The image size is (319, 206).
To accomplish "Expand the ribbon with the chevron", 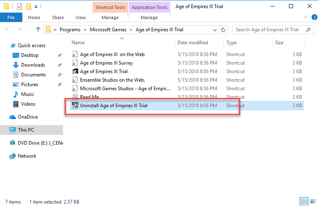I will (305, 17).
